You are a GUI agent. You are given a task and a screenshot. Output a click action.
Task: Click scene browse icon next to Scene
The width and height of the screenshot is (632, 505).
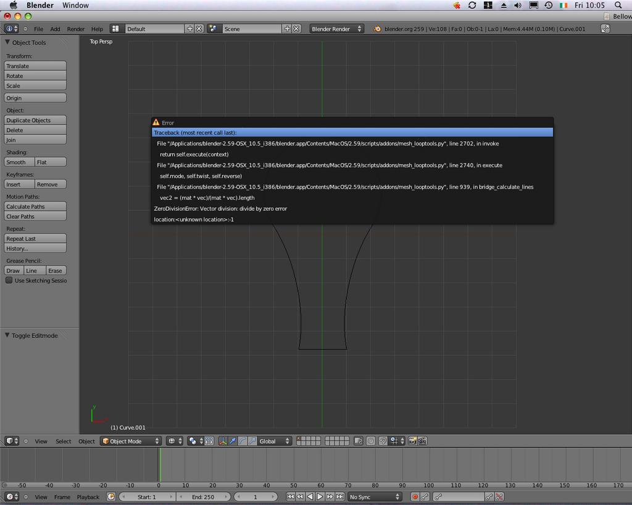213,28
